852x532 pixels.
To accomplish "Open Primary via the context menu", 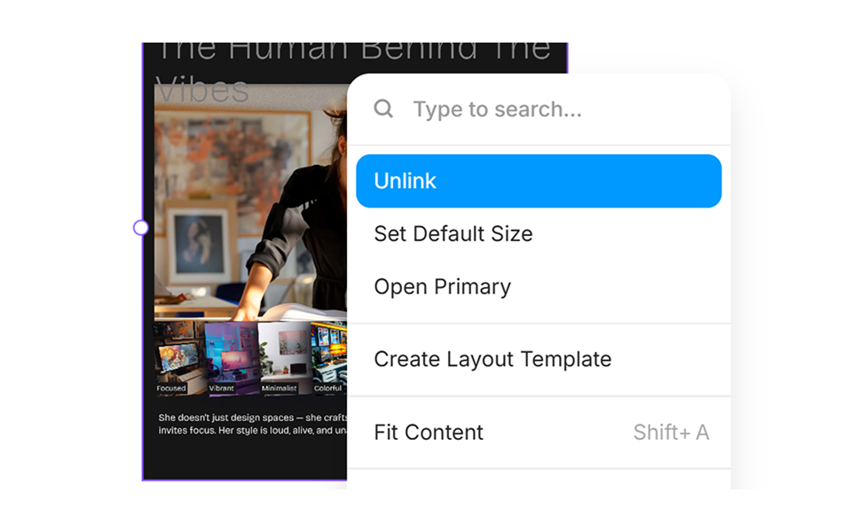I will pos(442,286).
